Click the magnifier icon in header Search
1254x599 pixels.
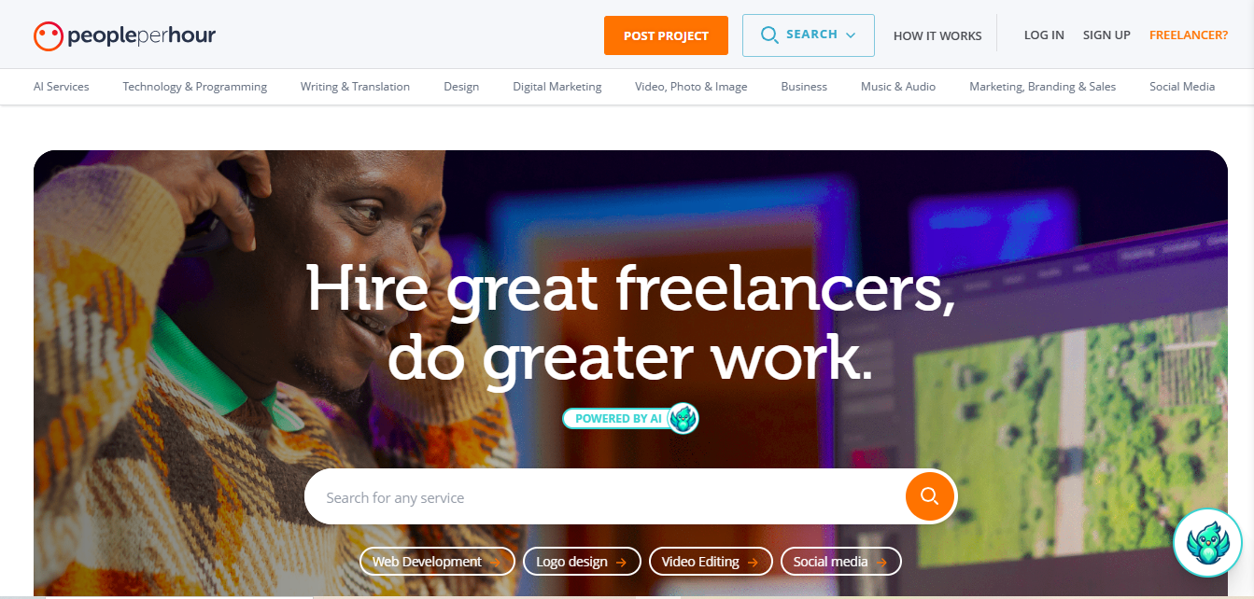pos(769,35)
